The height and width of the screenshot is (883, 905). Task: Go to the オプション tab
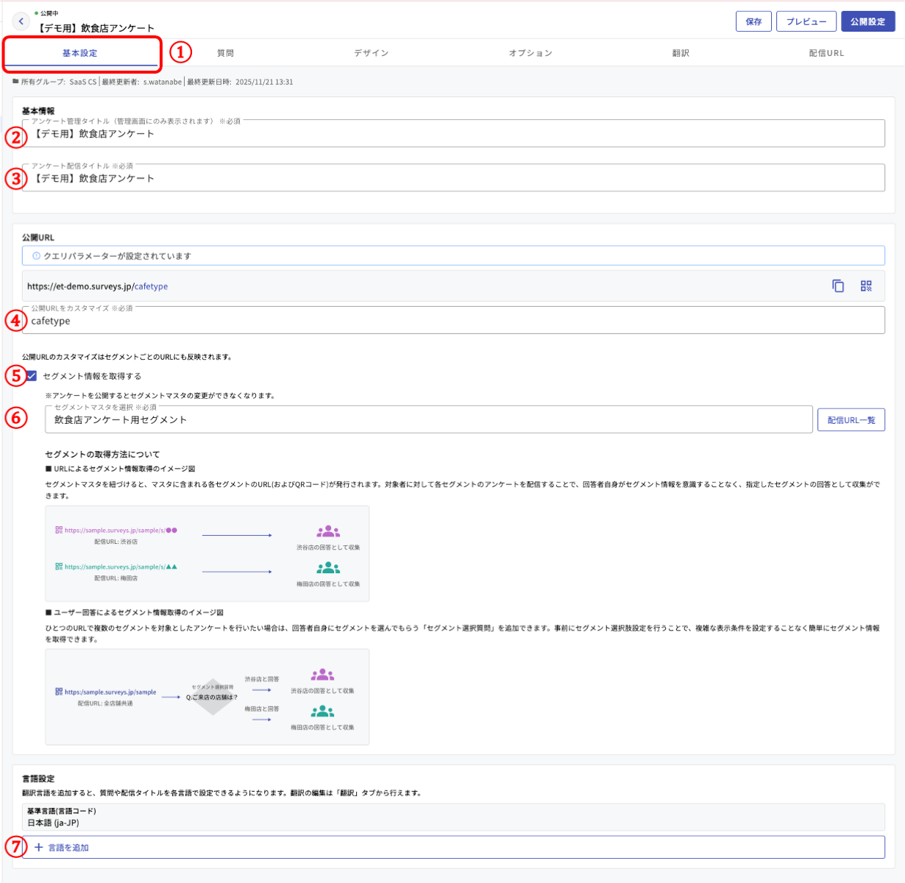click(x=530, y=53)
